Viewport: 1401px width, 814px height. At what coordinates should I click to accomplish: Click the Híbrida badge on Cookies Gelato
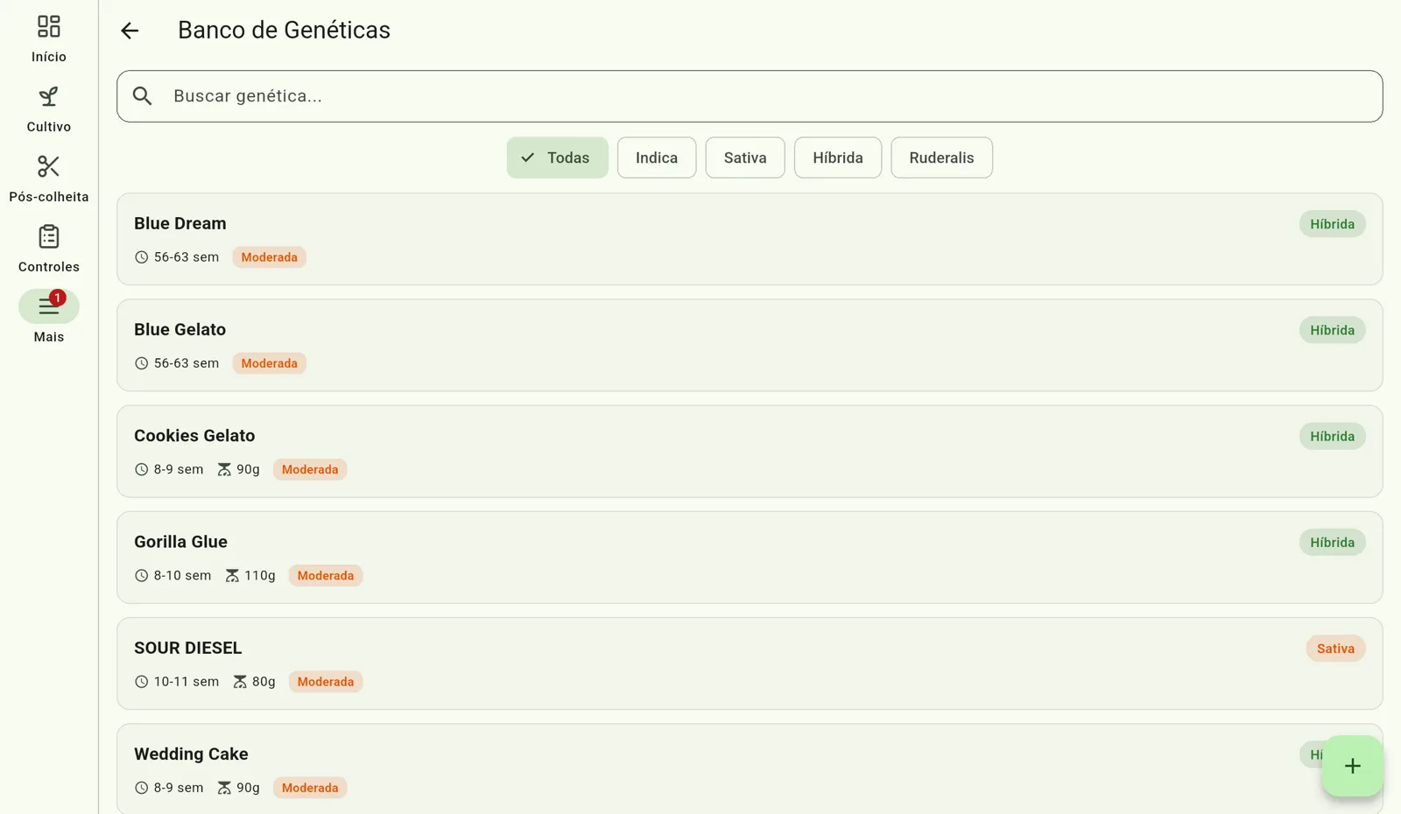tap(1332, 436)
